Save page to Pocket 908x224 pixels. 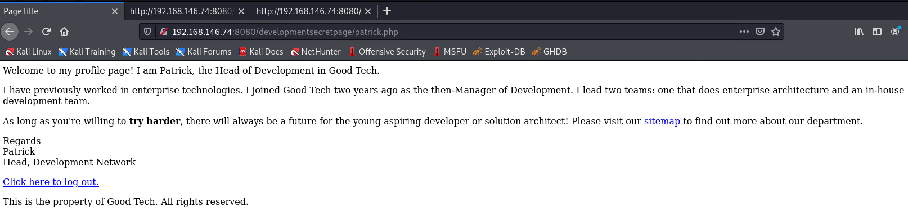click(x=760, y=32)
